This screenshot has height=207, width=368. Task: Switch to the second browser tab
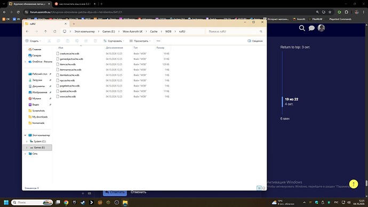(75, 4)
